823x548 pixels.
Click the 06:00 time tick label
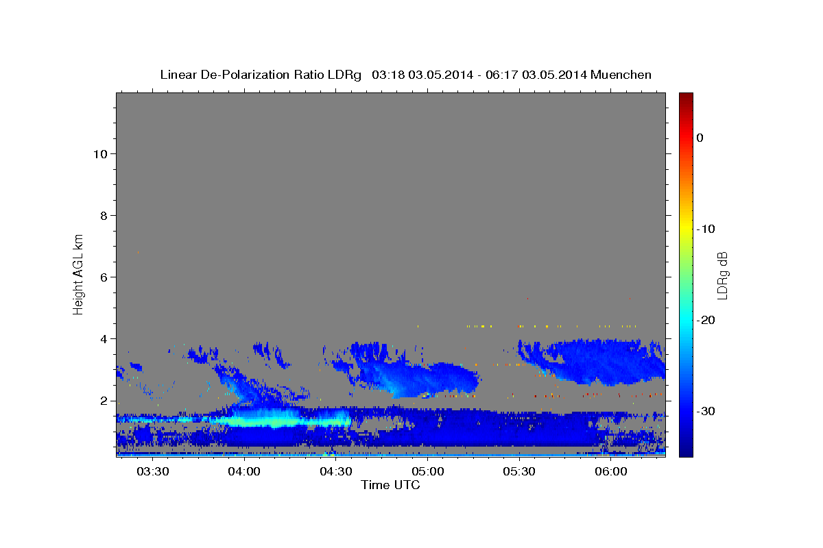pos(611,472)
